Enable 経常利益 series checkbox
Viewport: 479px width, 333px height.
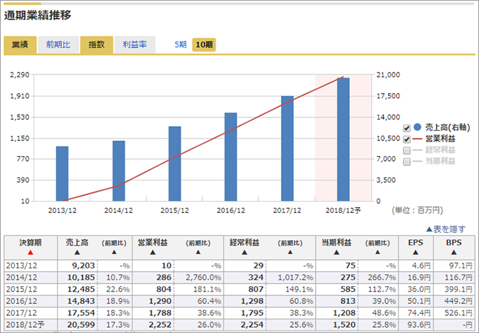(406, 150)
